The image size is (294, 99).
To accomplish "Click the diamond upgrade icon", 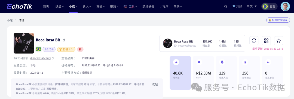I will coord(234,6).
